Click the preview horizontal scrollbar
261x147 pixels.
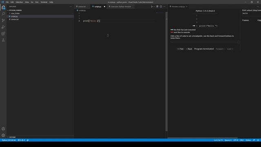coord(203,138)
